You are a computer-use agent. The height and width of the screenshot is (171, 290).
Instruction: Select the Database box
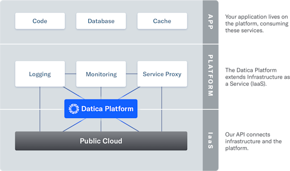point(101,21)
